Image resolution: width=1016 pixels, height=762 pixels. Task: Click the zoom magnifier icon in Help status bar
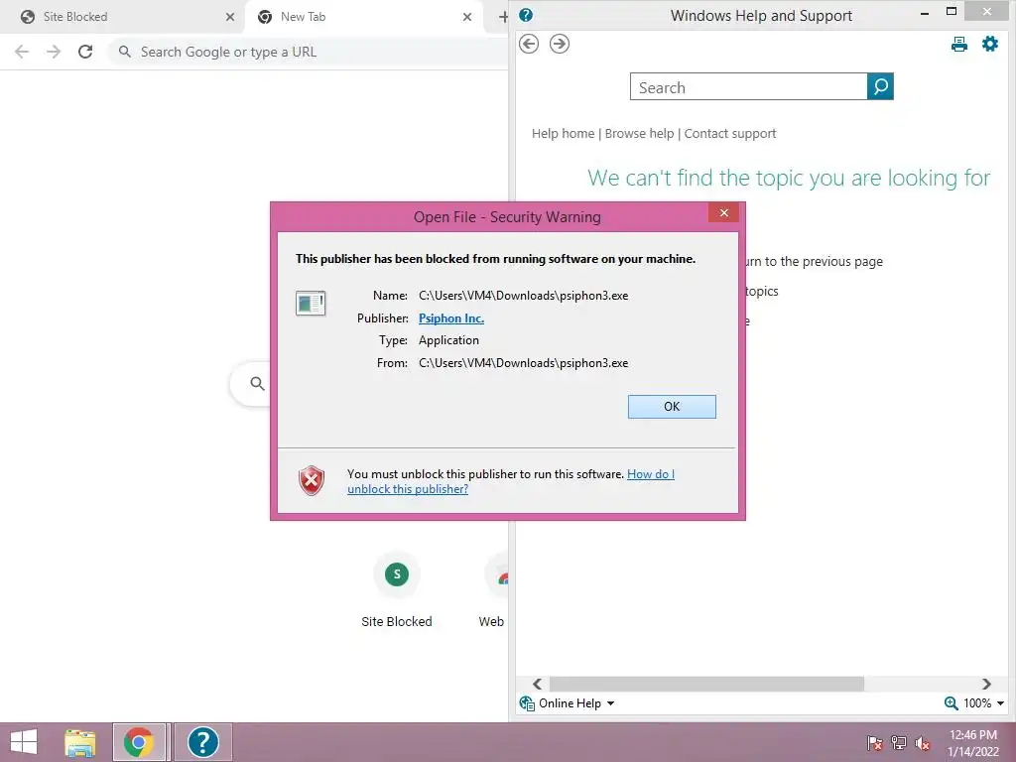(x=951, y=703)
